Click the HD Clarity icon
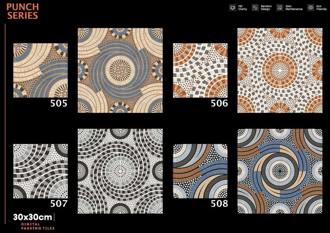The width and height of the screenshot is (330, 233). click(x=233, y=8)
